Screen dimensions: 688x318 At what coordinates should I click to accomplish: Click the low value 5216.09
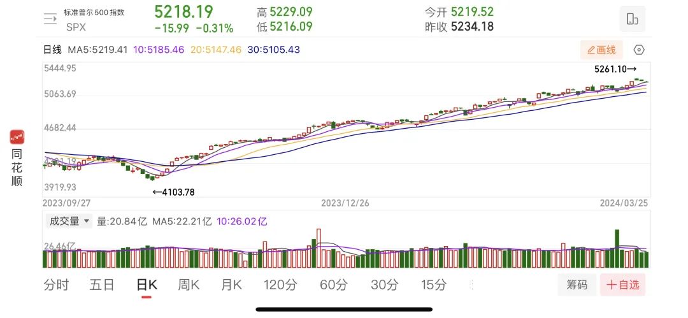(x=291, y=27)
